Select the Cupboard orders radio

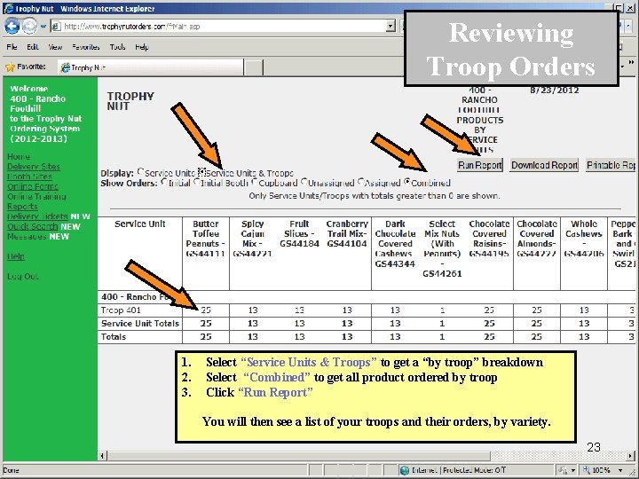pyautogui.click(x=255, y=182)
